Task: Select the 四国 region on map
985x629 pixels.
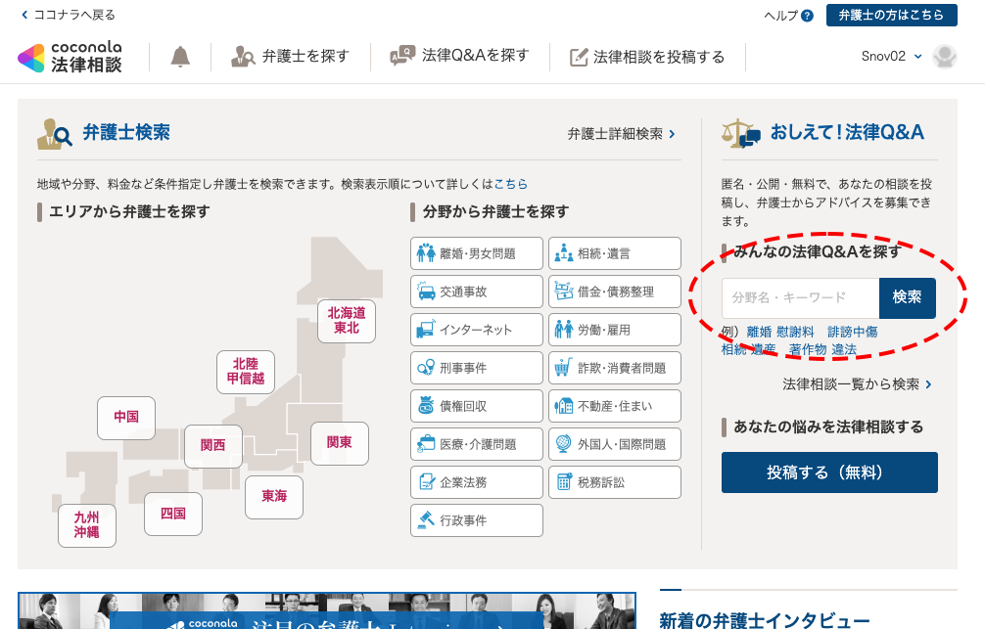Action: [x=172, y=514]
